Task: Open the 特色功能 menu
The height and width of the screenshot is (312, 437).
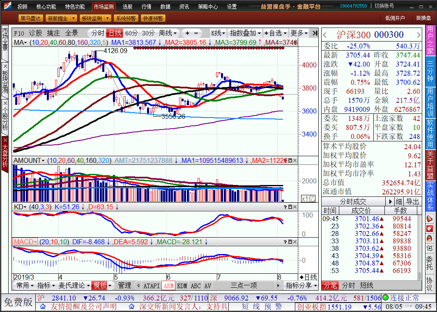Action: [75, 7]
